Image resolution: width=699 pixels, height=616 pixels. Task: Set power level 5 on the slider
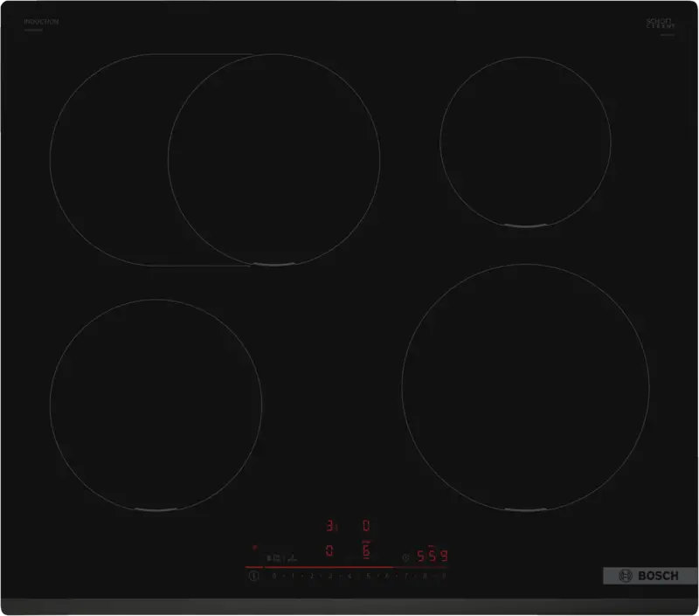(x=368, y=576)
